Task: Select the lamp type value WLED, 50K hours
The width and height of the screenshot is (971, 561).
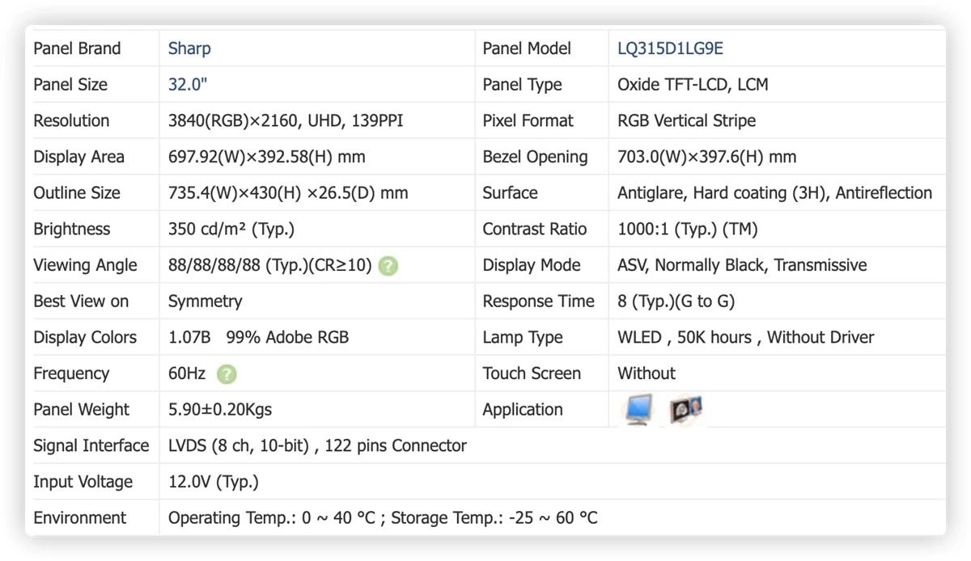Action: (x=685, y=337)
